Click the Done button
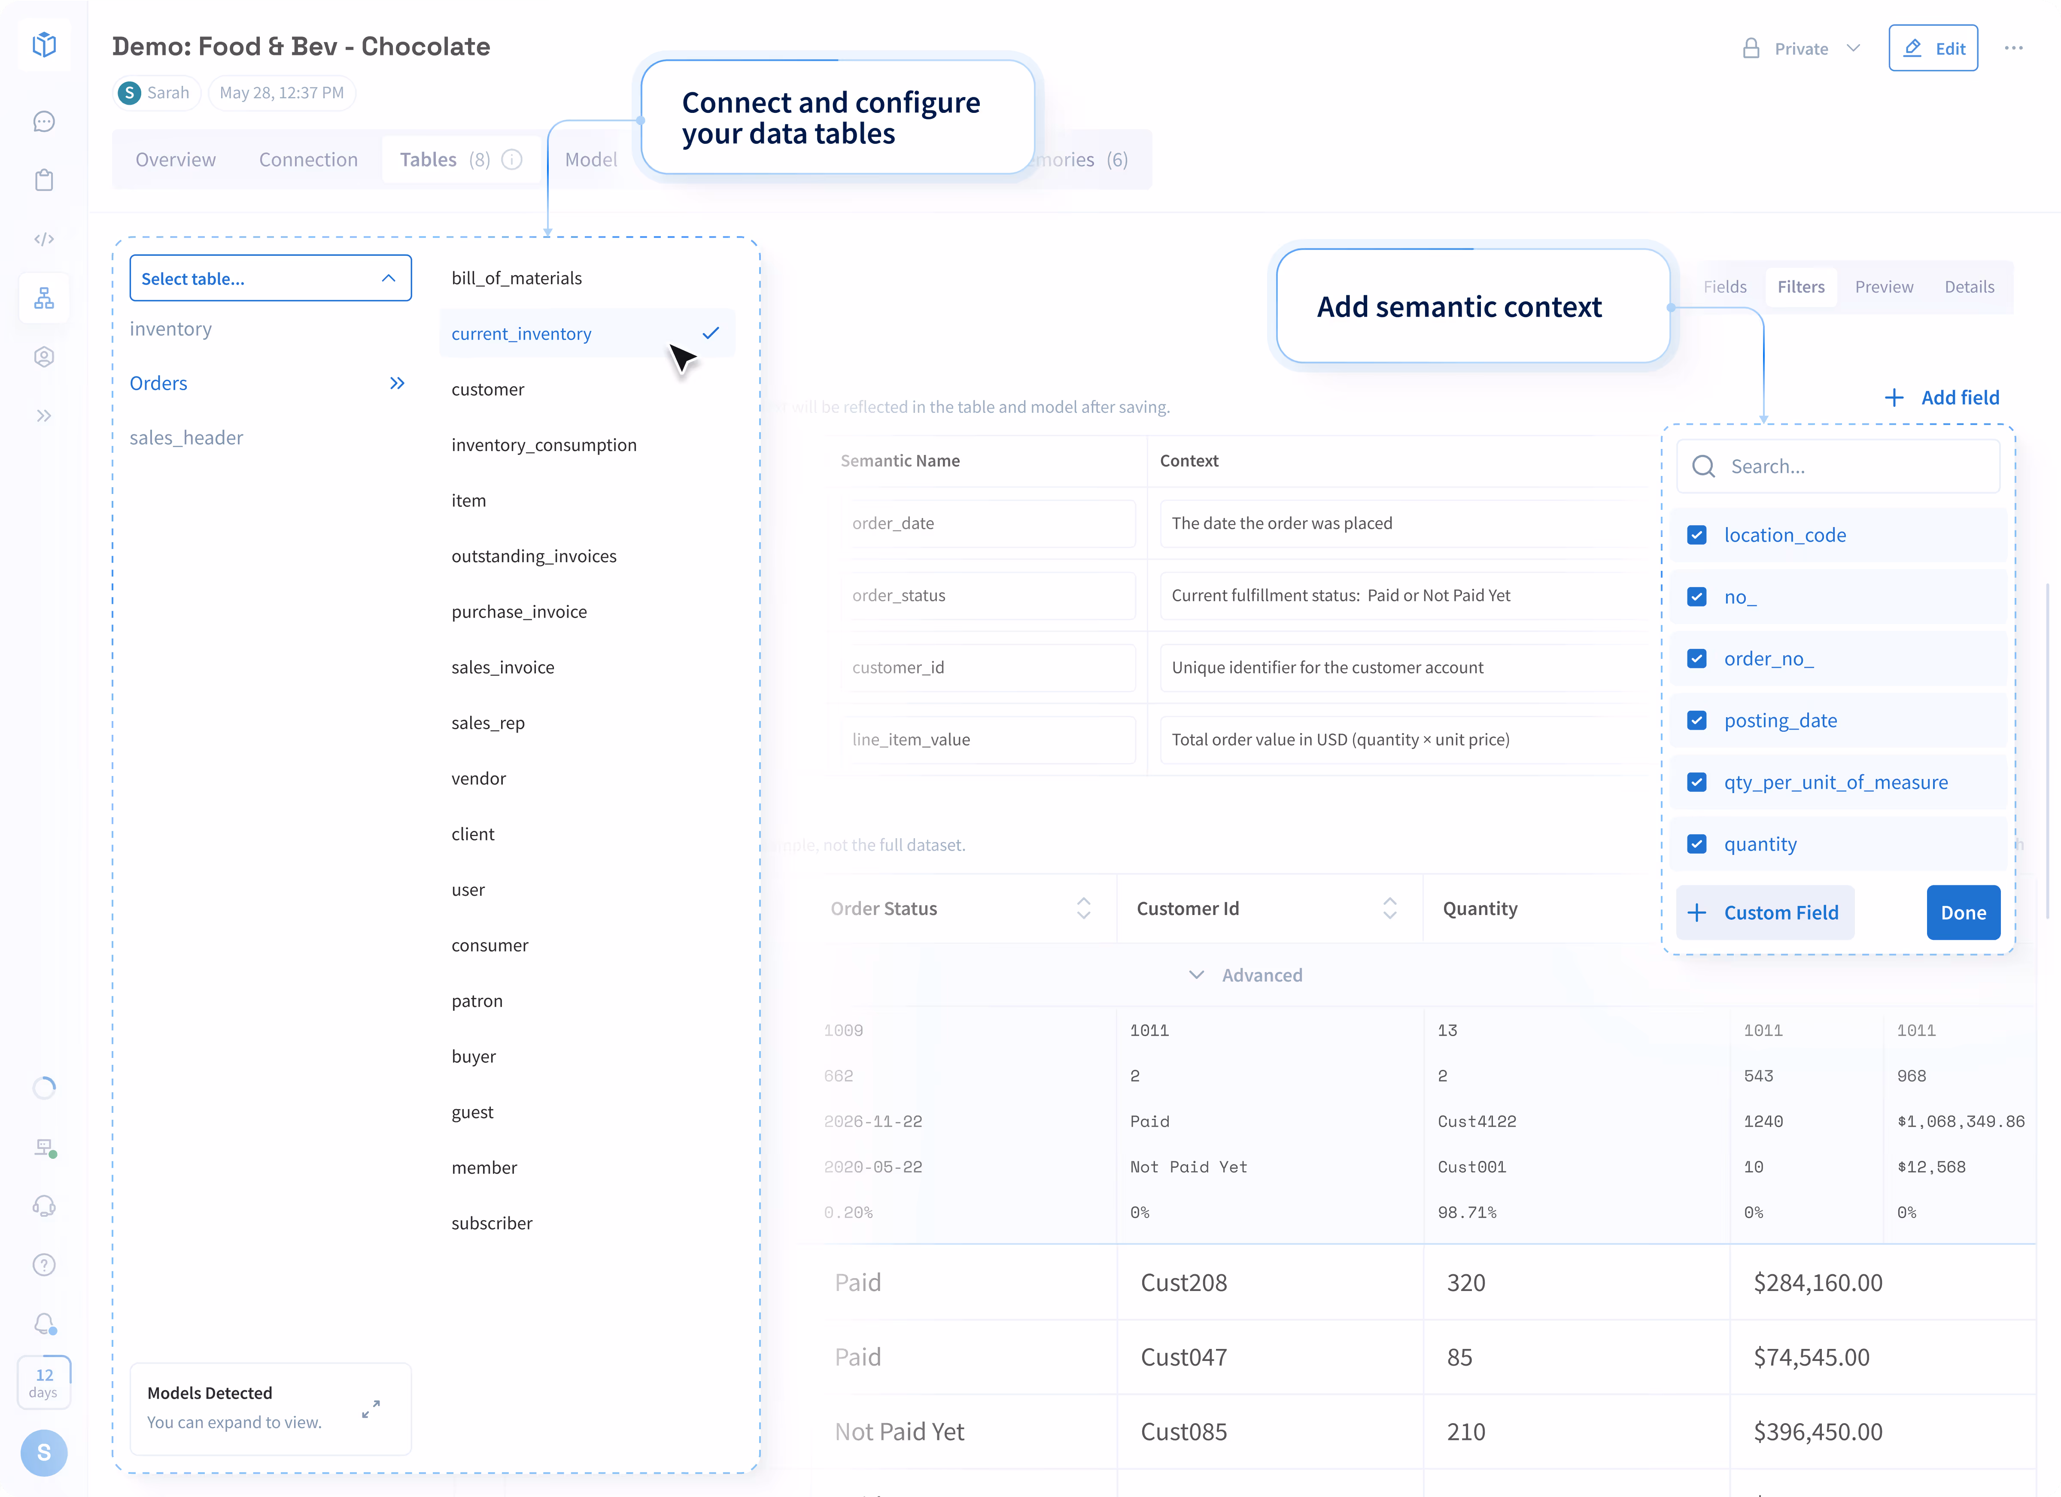Screen dimensions: 2061x1497 [x=1963, y=913]
